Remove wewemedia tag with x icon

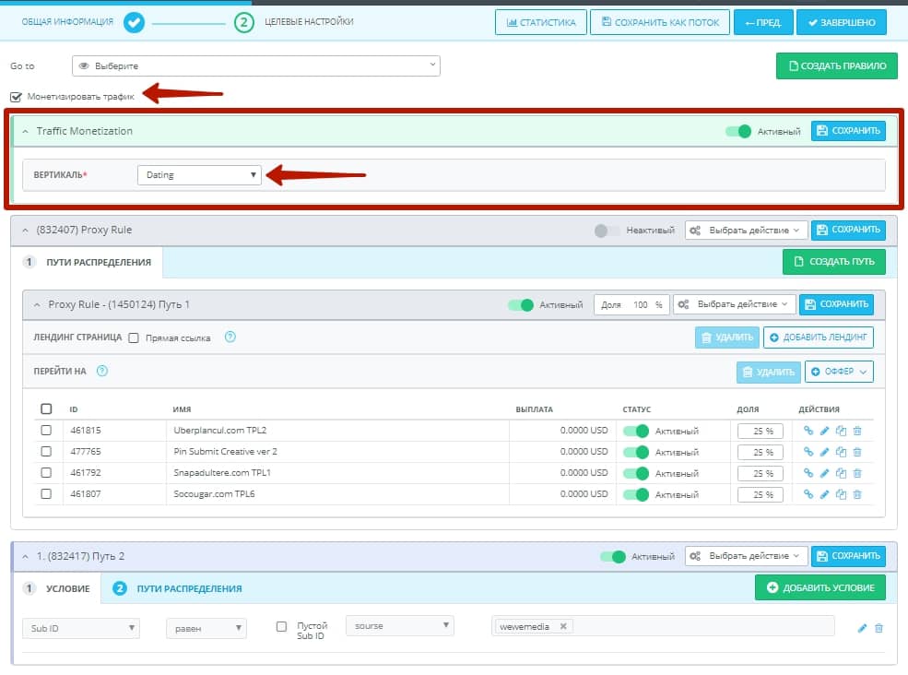563,626
